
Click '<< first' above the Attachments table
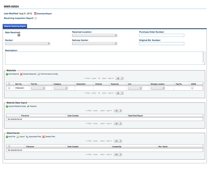coord(88,141)
